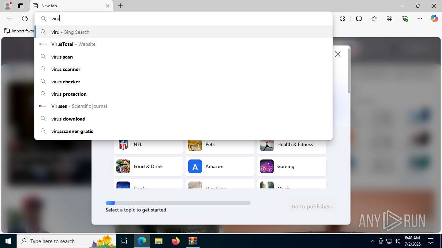Viewport: 442px width, 248px height.
Task: Click the taskbar search box
Action: (x=66, y=241)
